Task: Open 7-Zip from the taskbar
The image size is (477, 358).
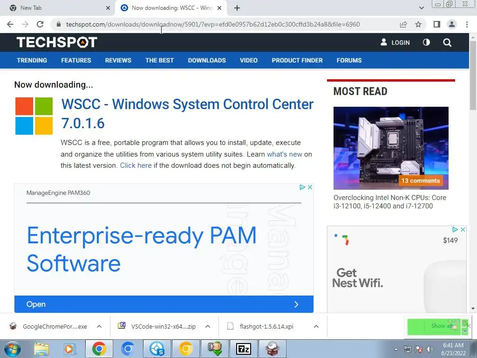Action: tap(243, 349)
